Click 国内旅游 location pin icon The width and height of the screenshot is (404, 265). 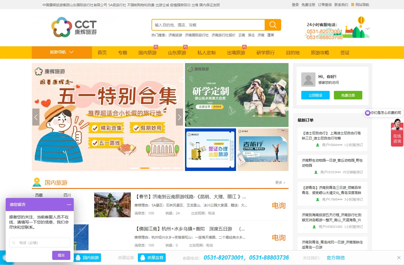[37, 182]
